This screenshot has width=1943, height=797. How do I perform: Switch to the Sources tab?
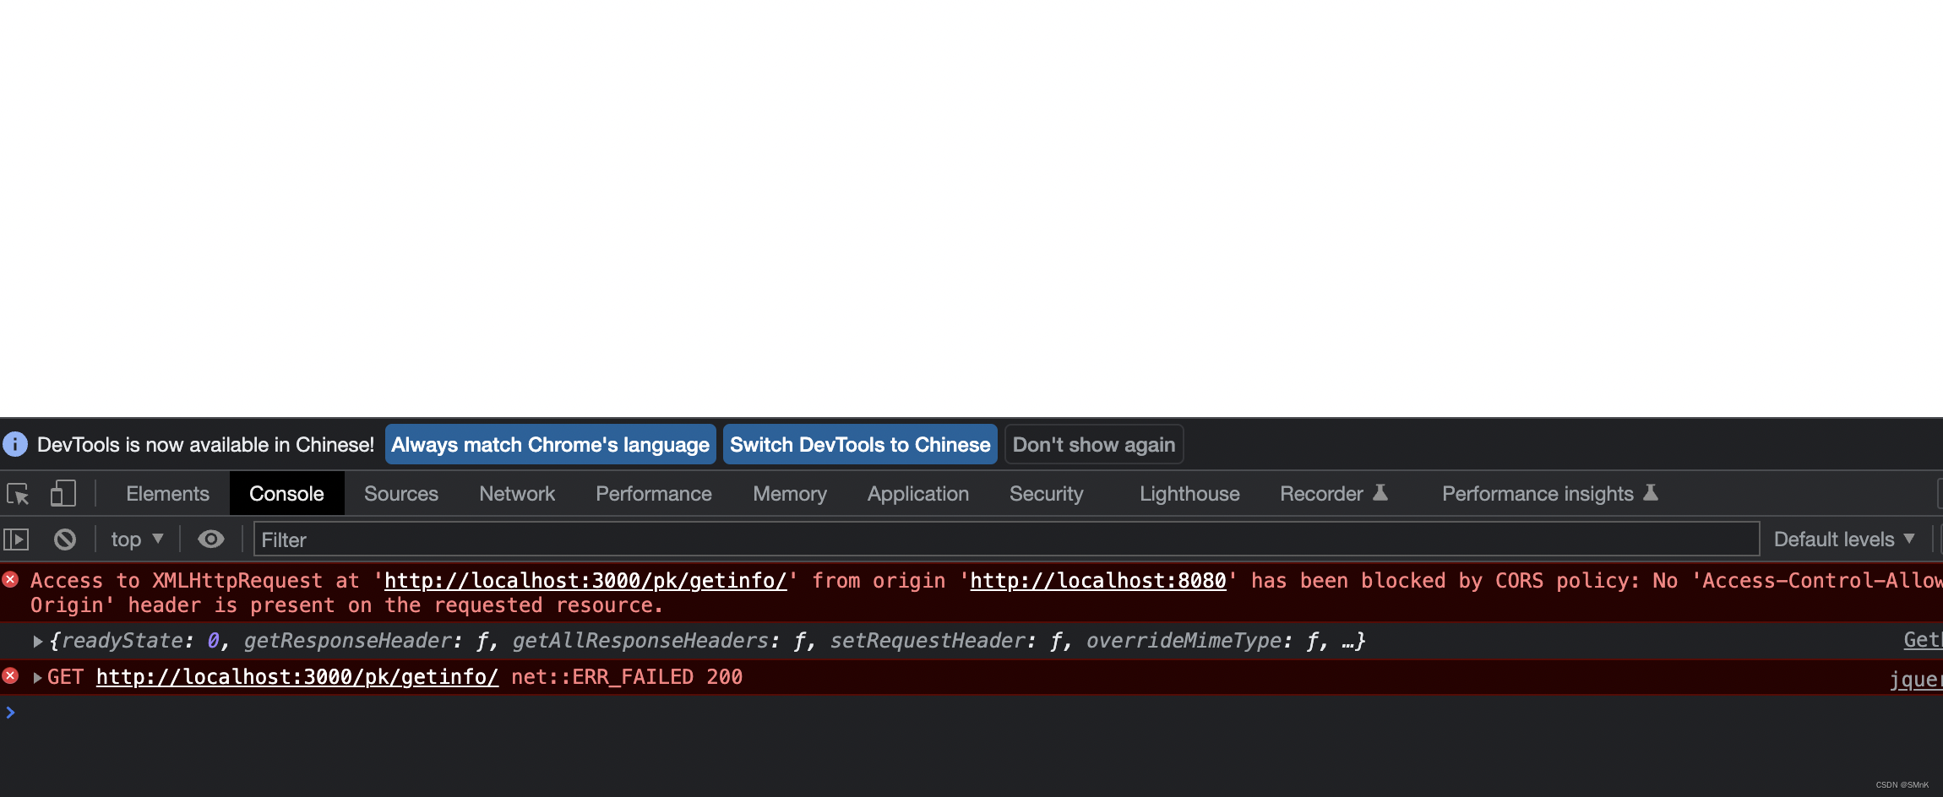pyautogui.click(x=400, y=493)
